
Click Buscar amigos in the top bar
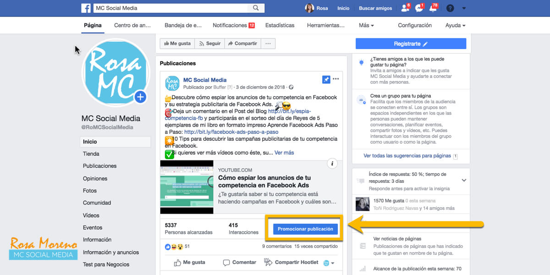tap(375, 8)
